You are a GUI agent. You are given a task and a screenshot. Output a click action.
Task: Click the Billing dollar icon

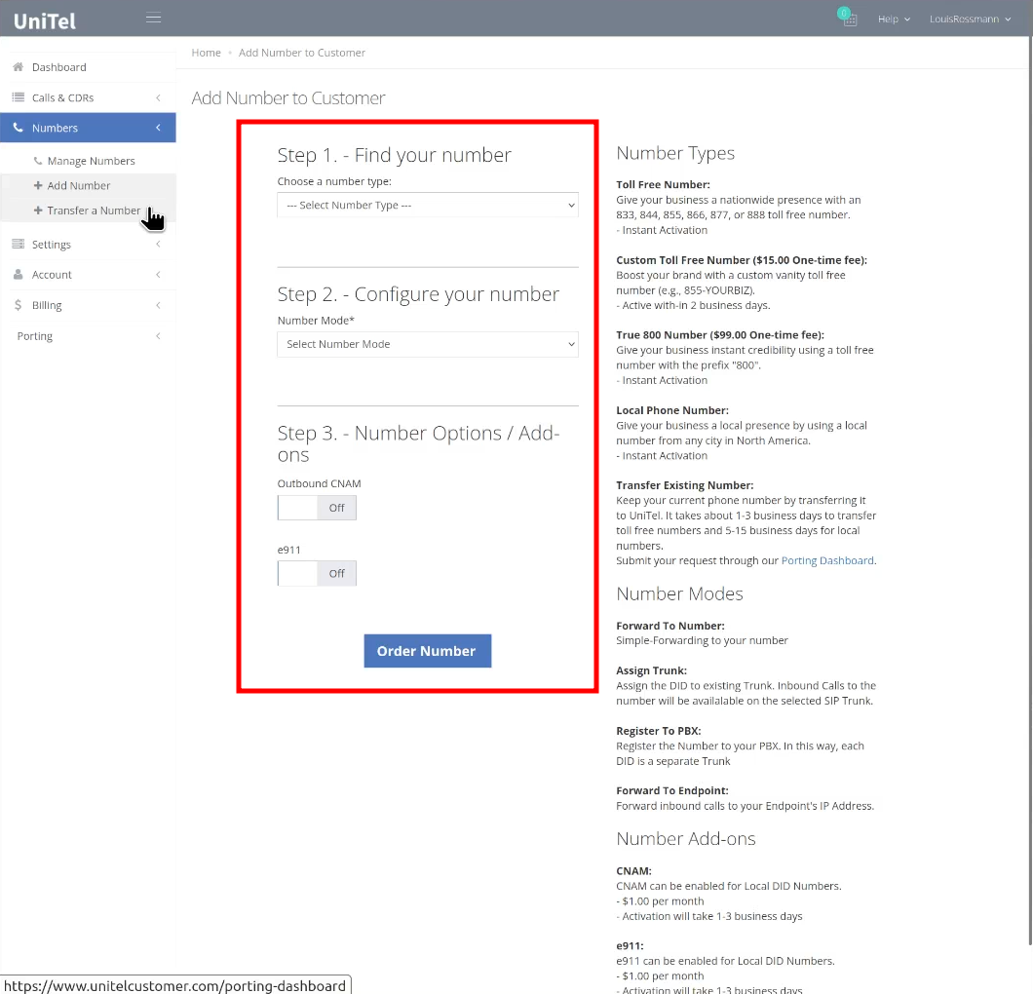click(x=19, y=304)
